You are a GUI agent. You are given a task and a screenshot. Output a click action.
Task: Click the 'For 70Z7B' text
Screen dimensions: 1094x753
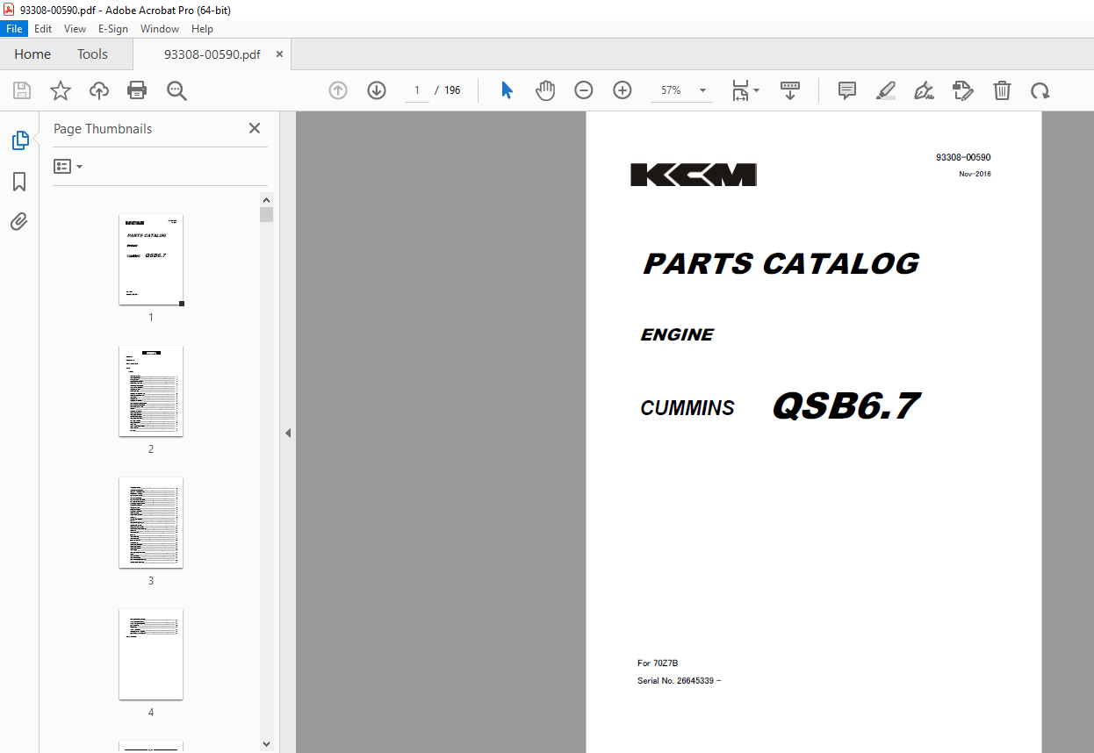coord(658,663)
